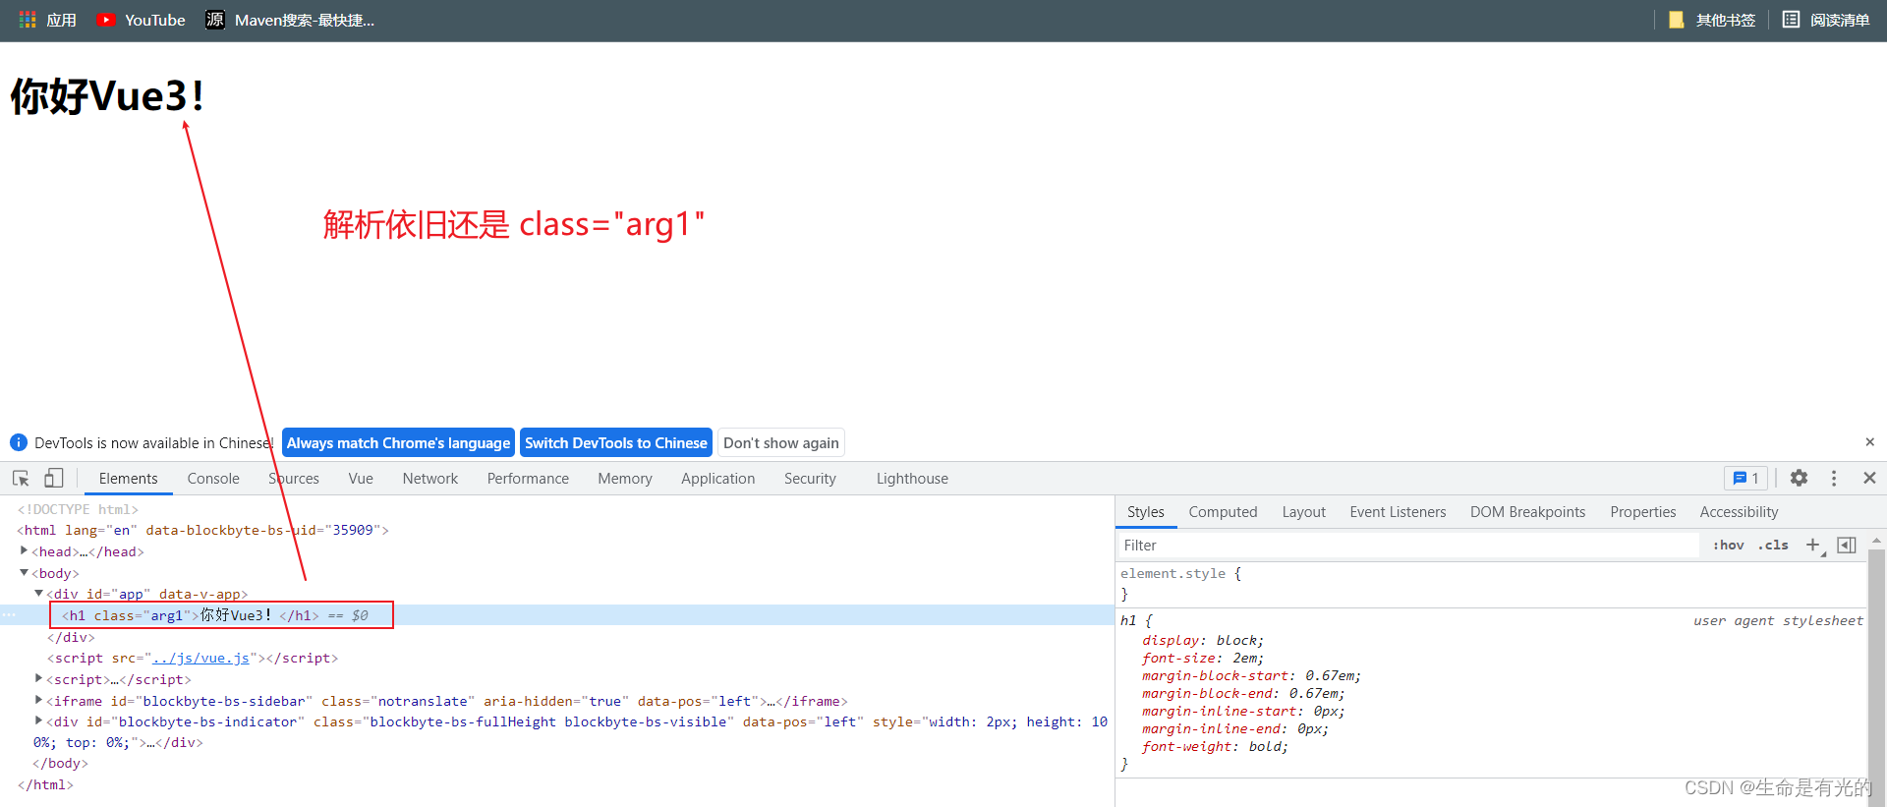Expand the blockbyte-bs-sidebar iframe node
Image resolution: width=1887 pixels, height=807 pixels.
39,700
